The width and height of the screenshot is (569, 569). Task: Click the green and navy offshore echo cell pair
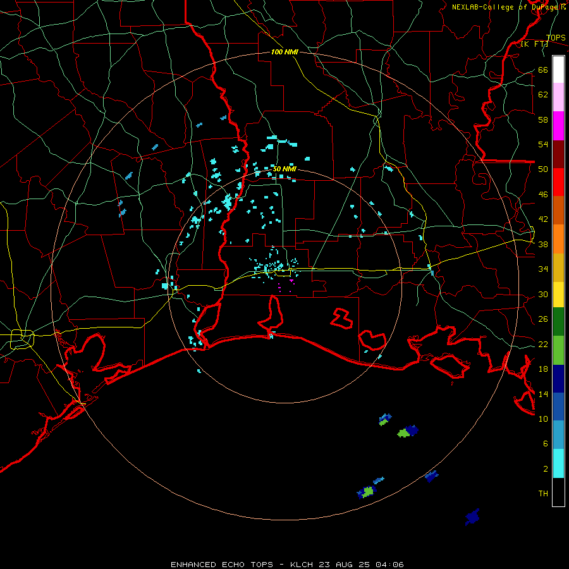point(408,431)
